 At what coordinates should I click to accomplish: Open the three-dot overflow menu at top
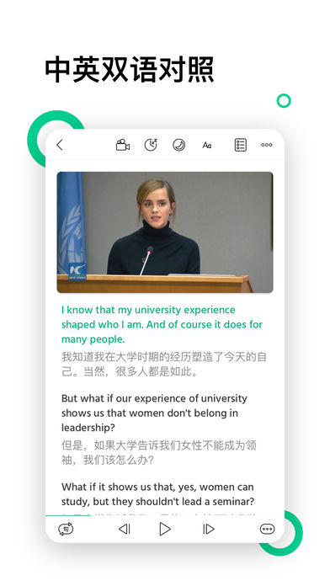click(x=267, y=145)
